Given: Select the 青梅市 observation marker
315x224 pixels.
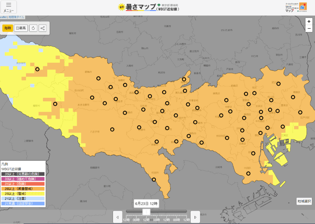Looking at the screenshot, I should [x=98, y=78].
